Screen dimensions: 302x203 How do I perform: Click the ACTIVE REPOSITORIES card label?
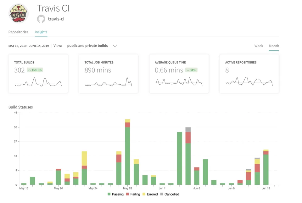coord(241,62)
